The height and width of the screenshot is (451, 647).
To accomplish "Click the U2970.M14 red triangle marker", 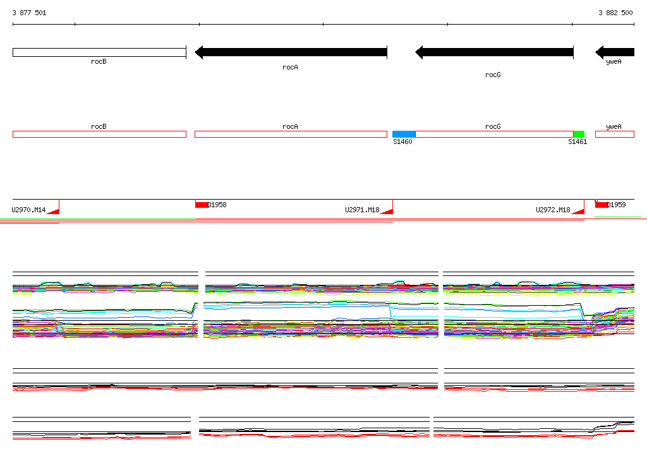I will (x=54, y=211).
